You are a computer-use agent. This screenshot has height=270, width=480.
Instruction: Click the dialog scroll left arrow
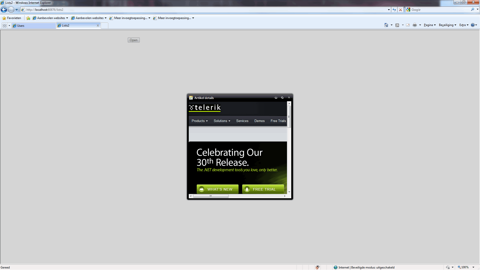[191, 196]
